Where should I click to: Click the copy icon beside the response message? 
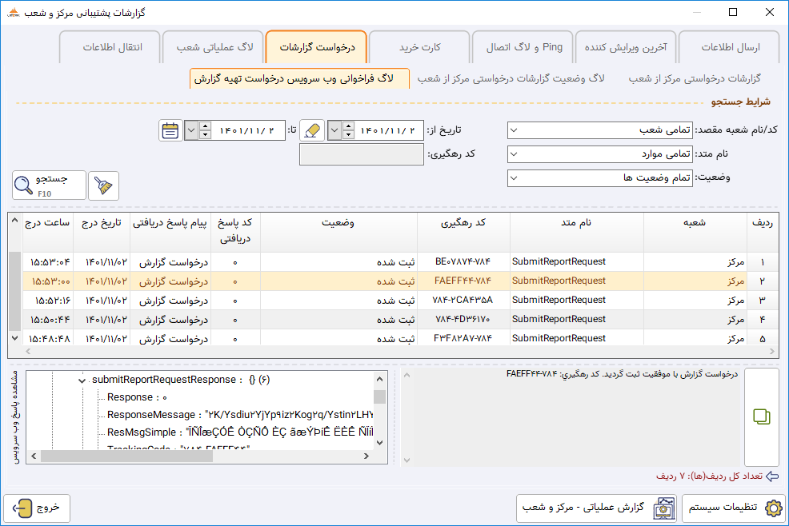(x=761, y=416)
